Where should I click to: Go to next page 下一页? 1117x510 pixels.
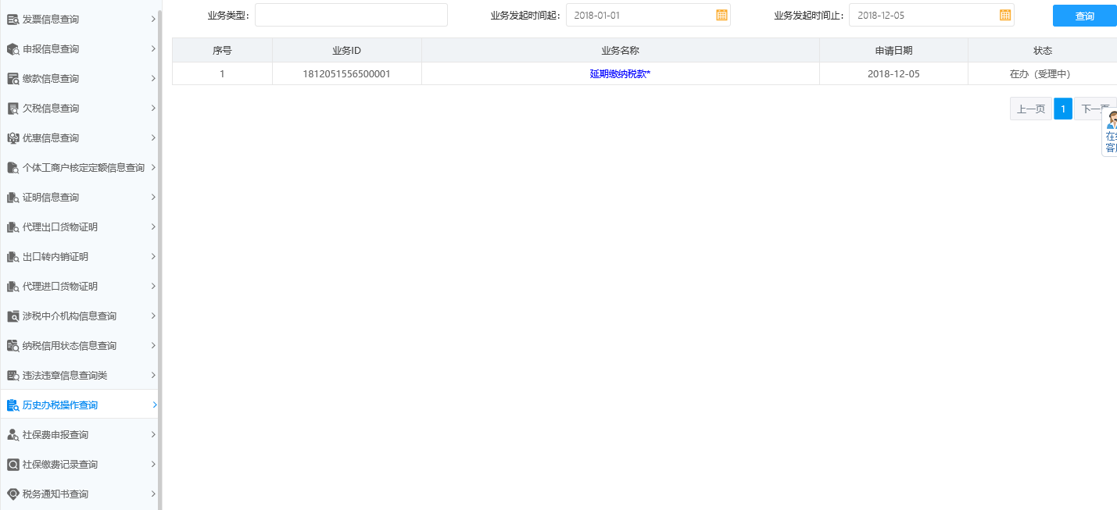[1095, 109]
